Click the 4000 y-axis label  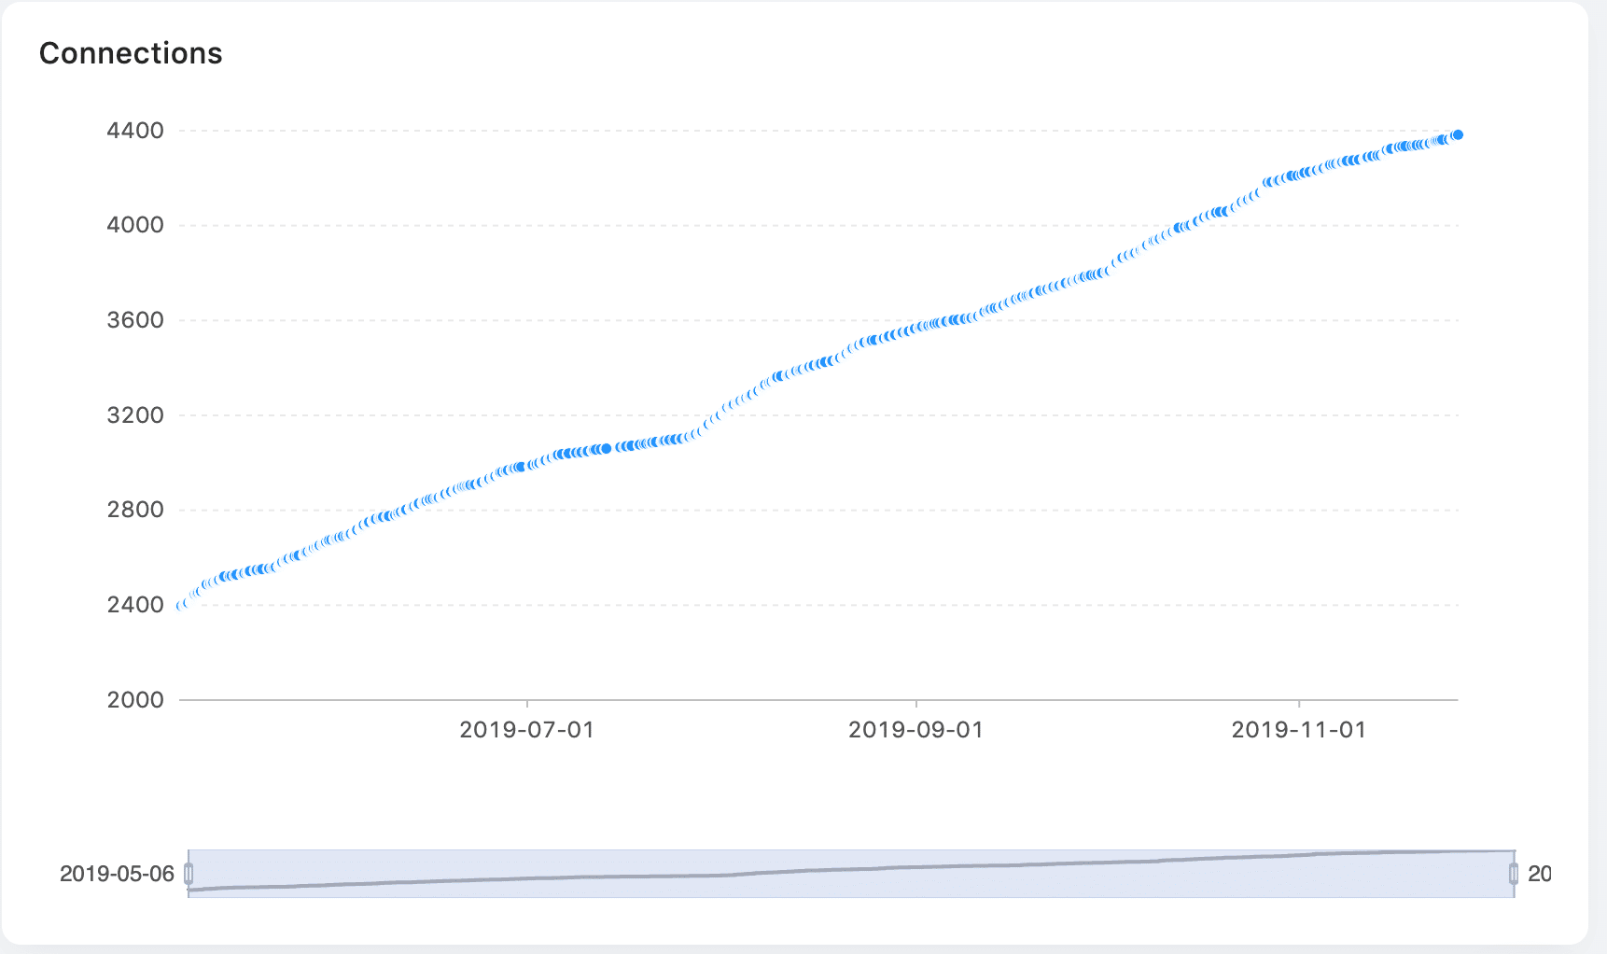(x=135, y=225)
